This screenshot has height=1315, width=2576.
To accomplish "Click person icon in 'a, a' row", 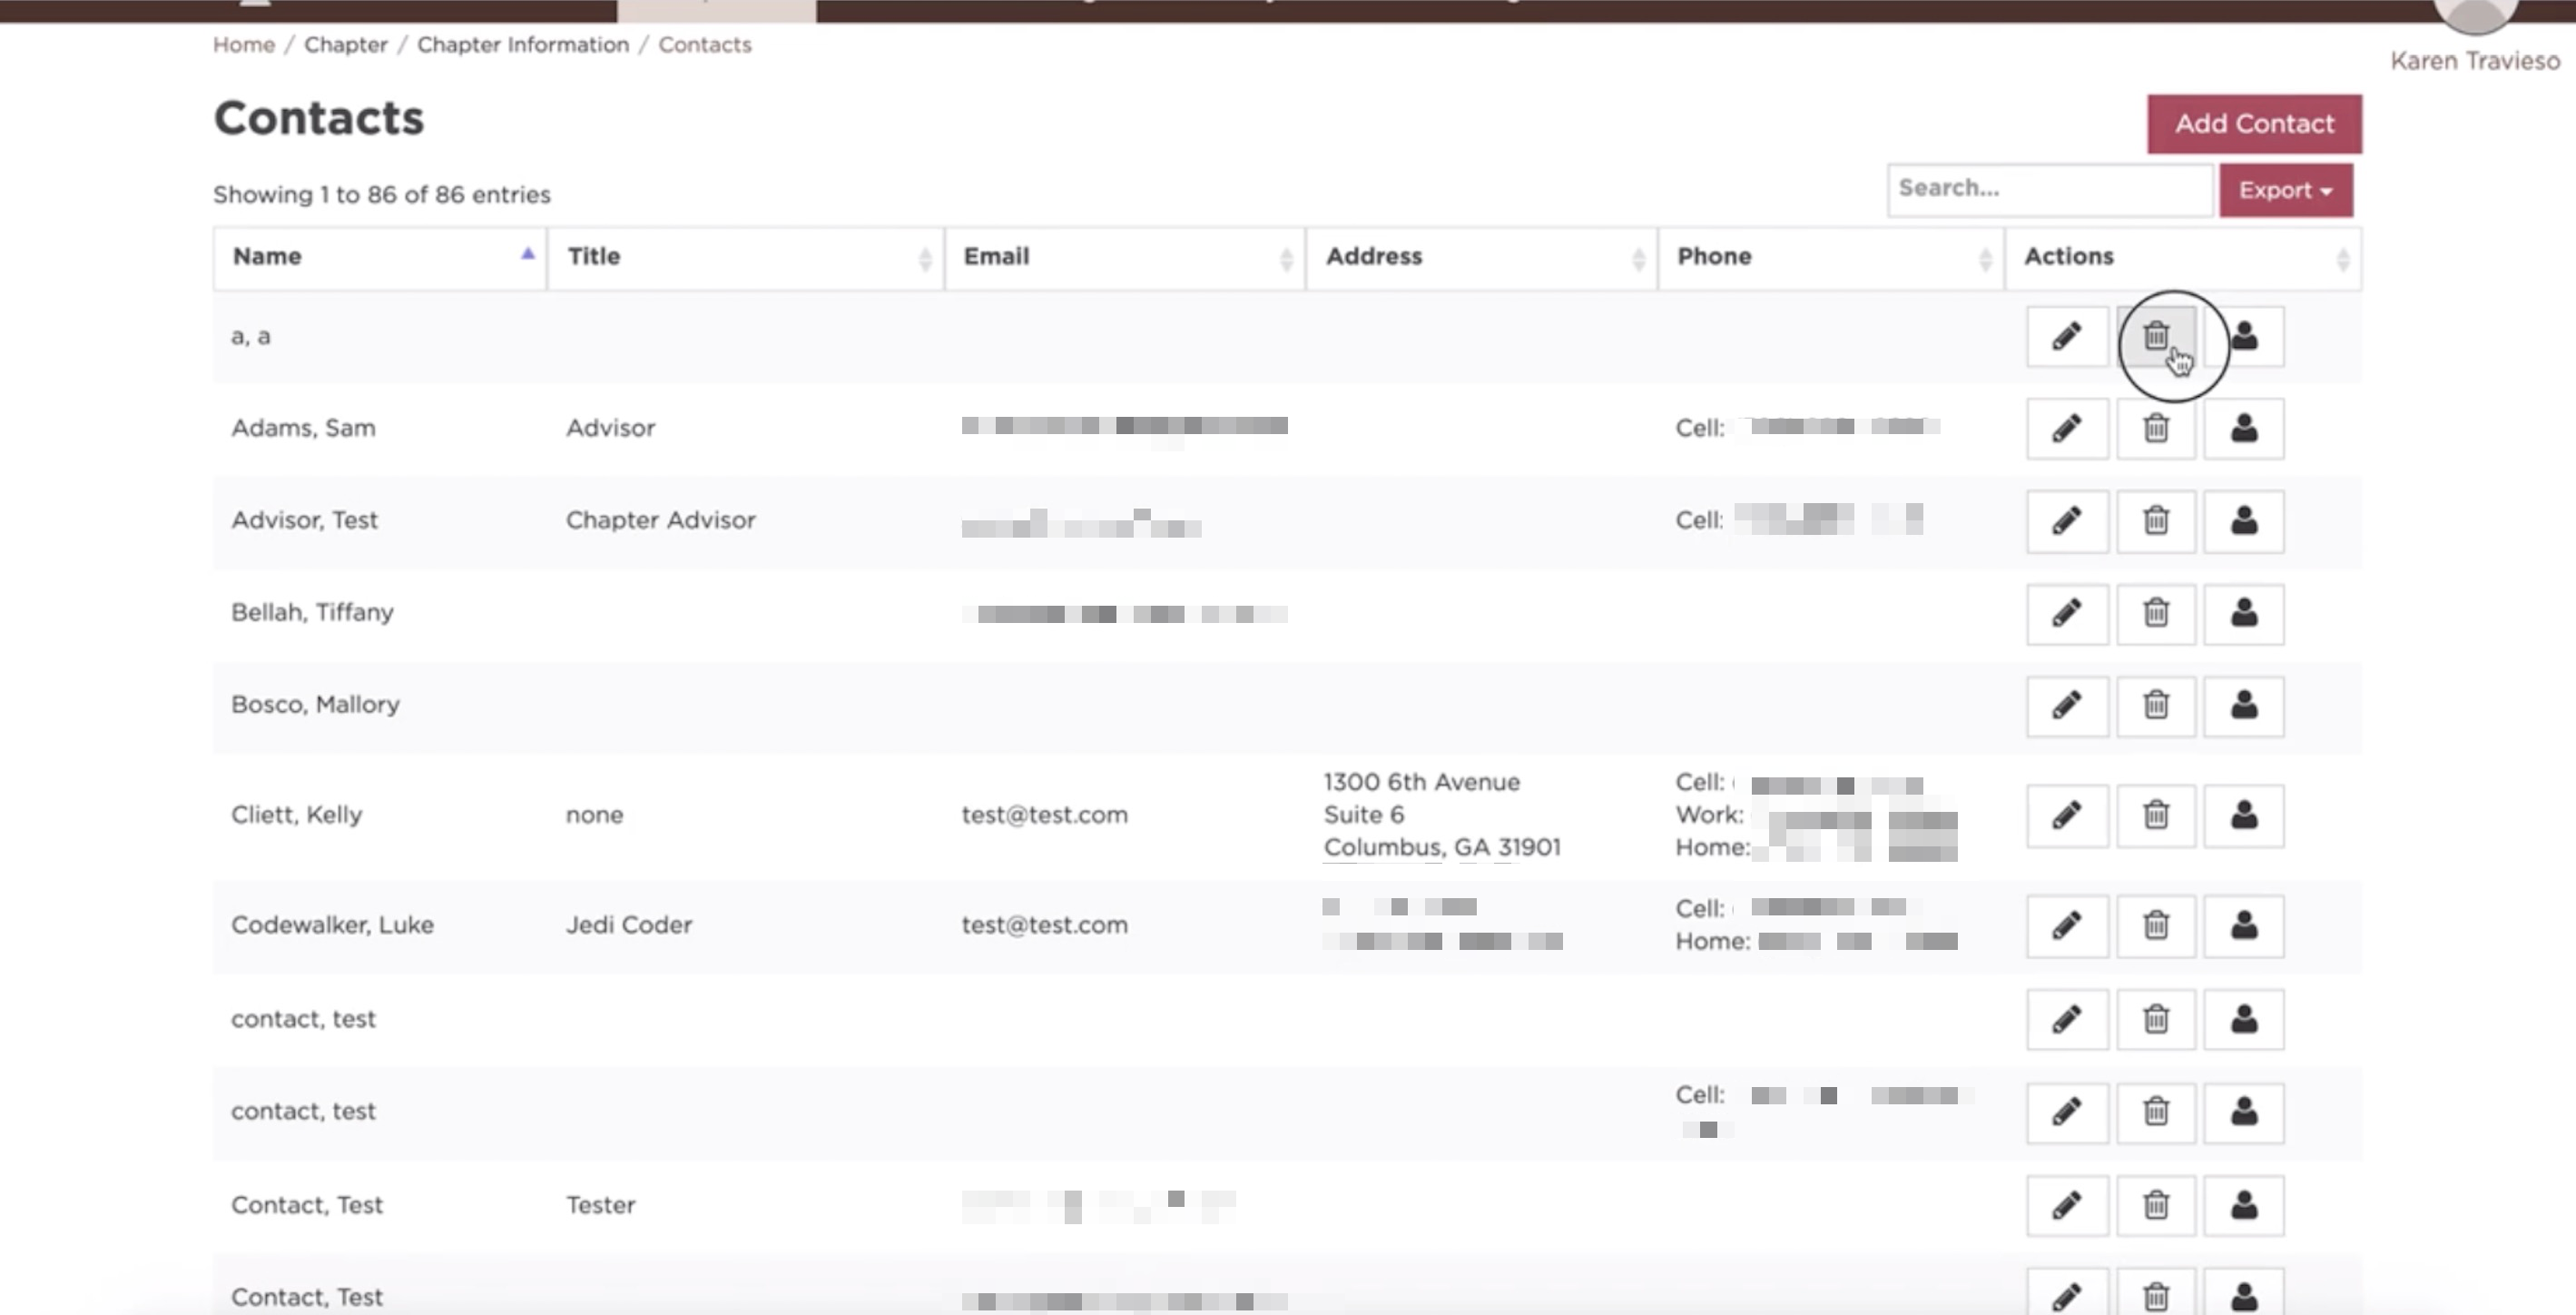I will (2244, 336).
